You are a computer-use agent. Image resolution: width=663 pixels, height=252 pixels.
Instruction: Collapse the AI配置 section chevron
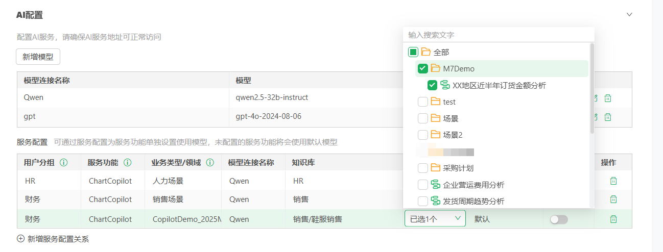click(629, 14)
